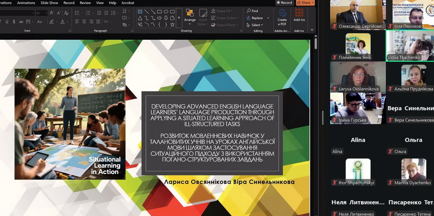Click the Record button
Image resolution: width=434 pixels, height=216 pixels.
tap(284, 3)
